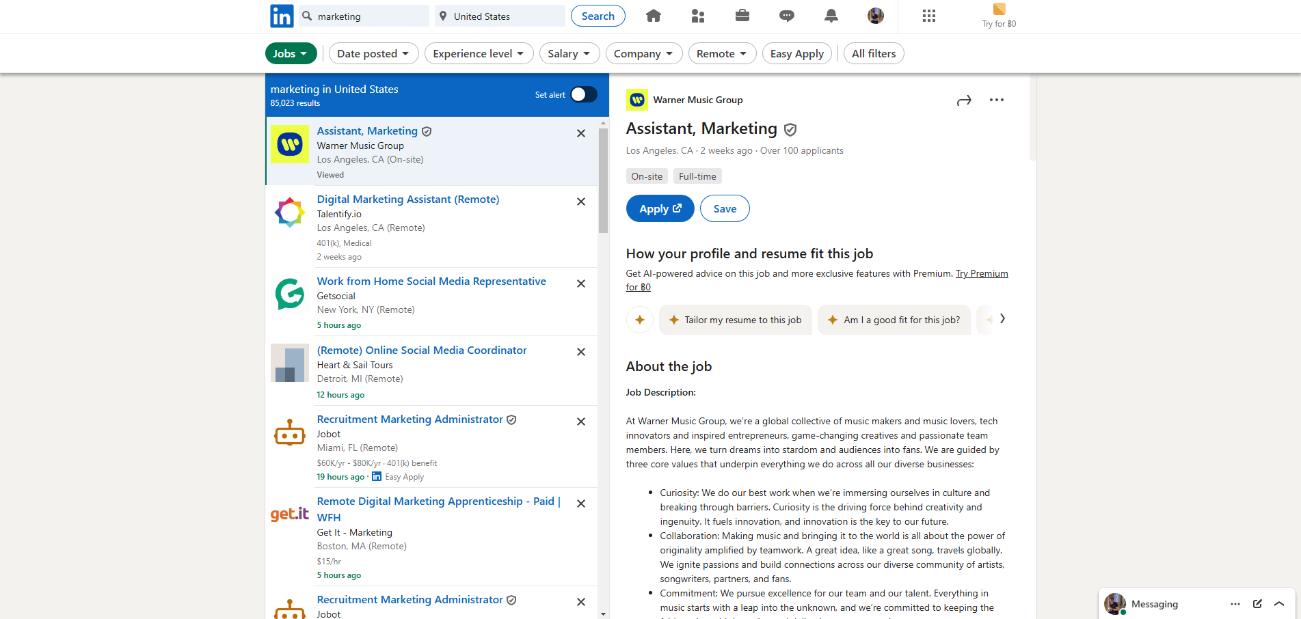1301x619 pixels.
Task: Open Digital Marketing Assistant (Remote) listing
Action: [x=408, y=199]
